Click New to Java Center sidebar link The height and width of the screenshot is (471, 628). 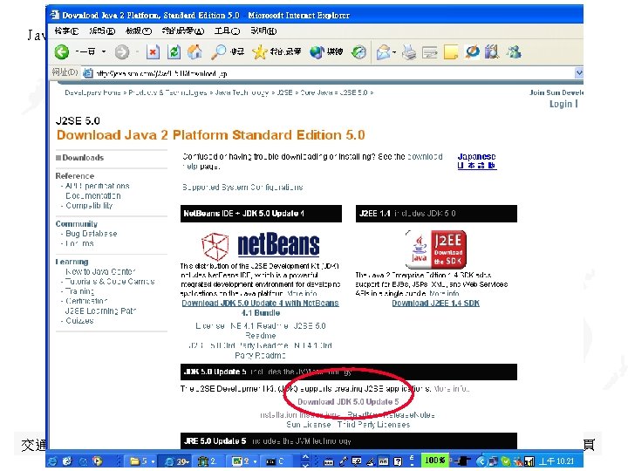100,271
